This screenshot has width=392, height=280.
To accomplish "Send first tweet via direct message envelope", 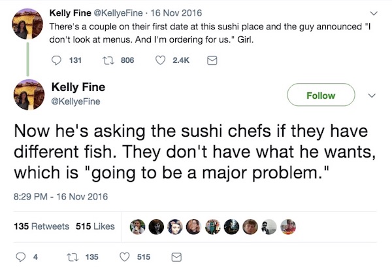I will pos(210,61).
